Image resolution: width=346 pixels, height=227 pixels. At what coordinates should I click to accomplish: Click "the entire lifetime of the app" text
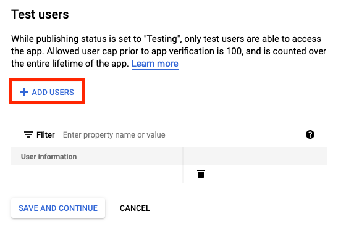tap(70, 64)
